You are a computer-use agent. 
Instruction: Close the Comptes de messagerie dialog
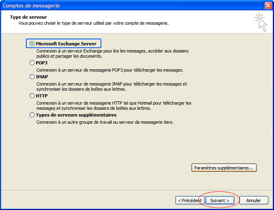point(268,6)
